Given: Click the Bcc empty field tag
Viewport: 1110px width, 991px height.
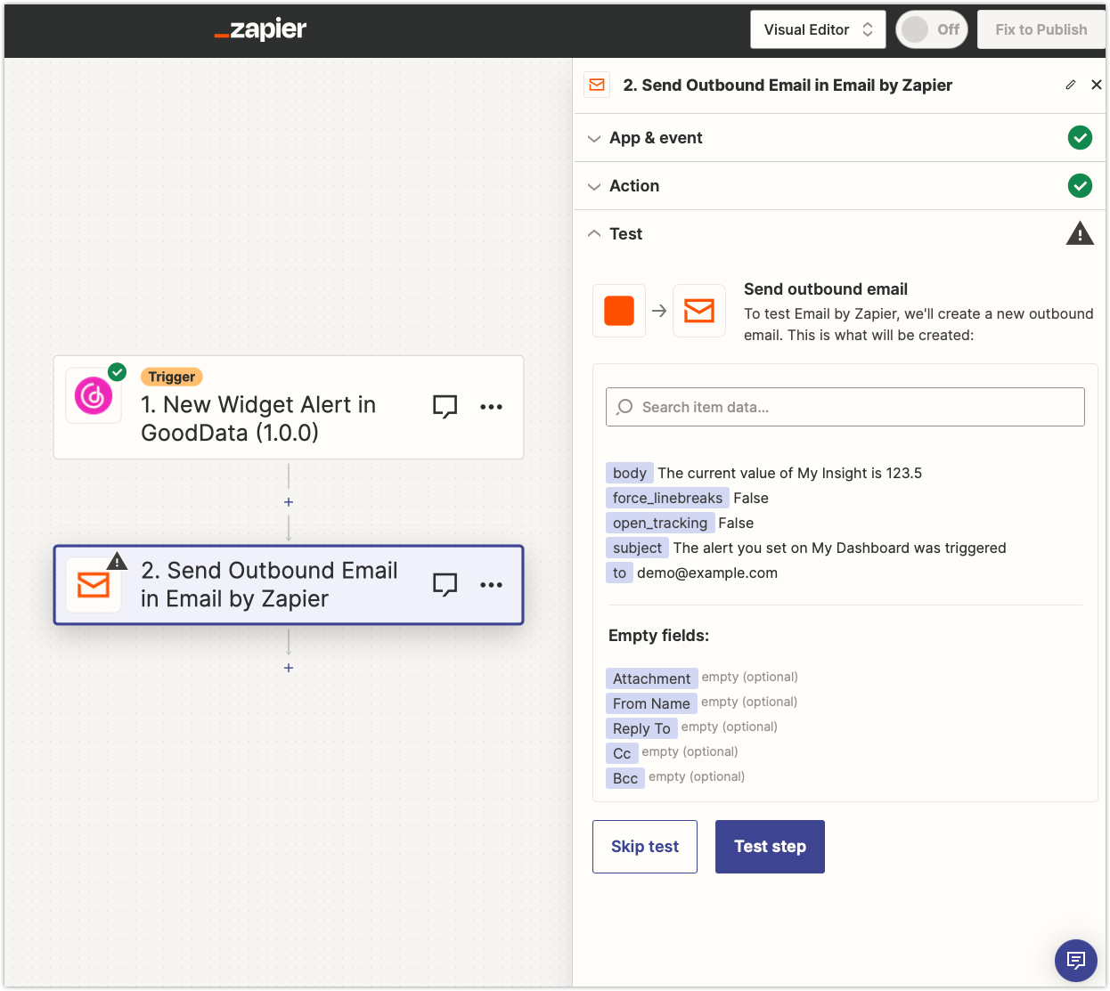Looking at the screenshot, I should tap(625, 778).
